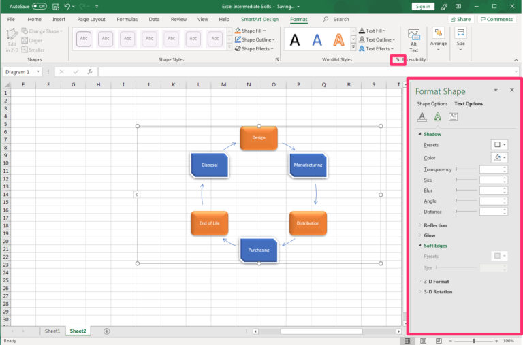The image size is (523, 345).
Task: Open the Shadow Presets dropdown
Action: click(499, 145)
